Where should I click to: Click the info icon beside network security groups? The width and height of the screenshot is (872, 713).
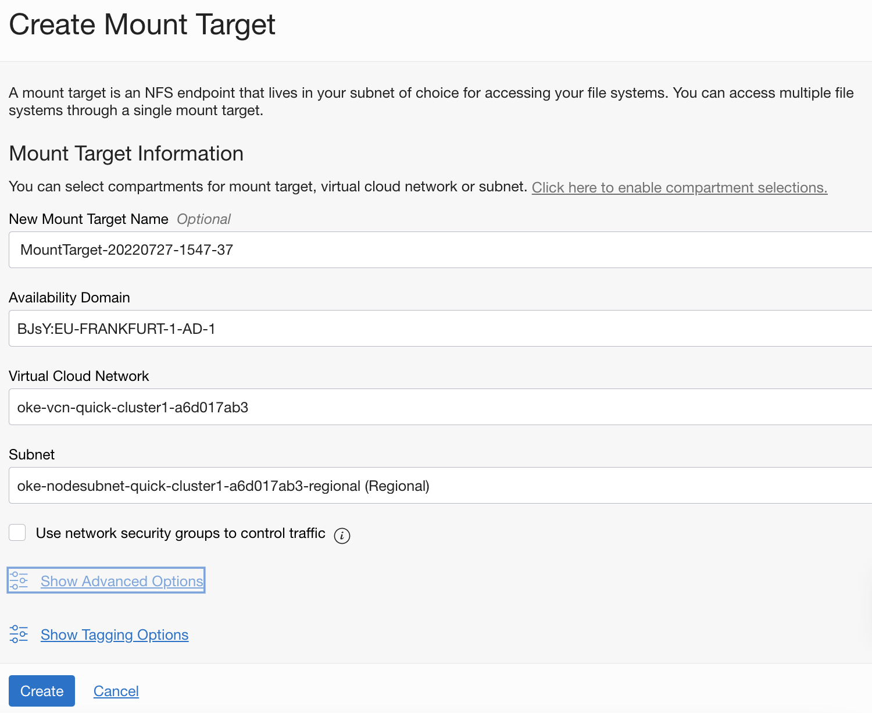pyautogui.click(x=342, y=536)
